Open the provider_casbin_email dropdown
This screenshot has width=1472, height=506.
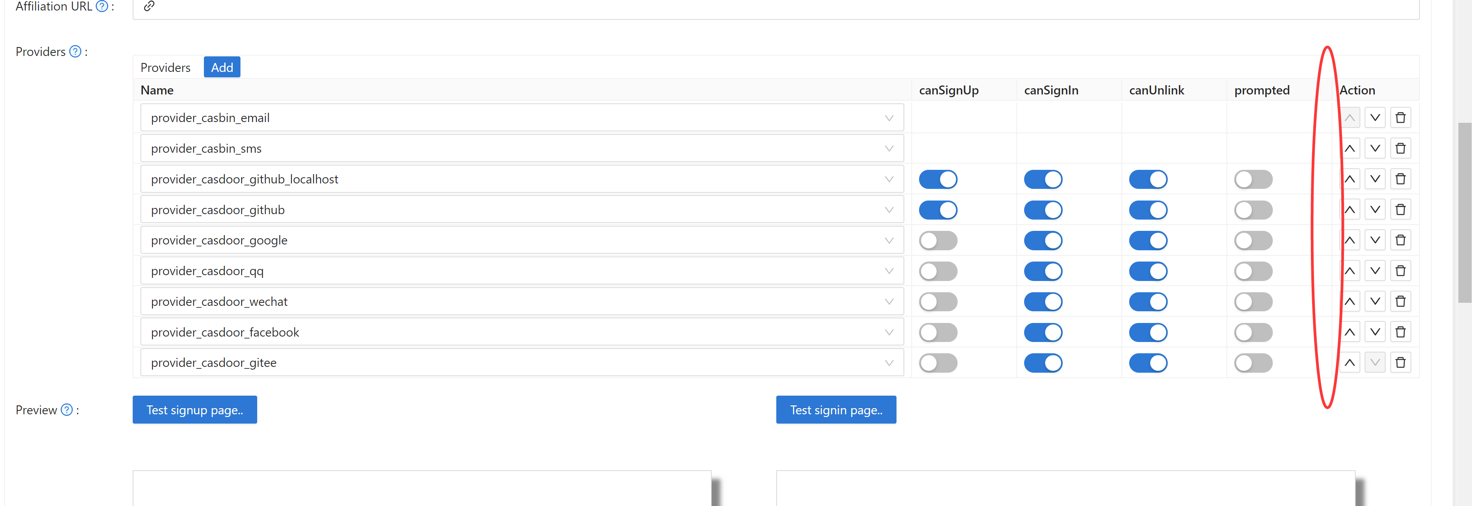889,117
